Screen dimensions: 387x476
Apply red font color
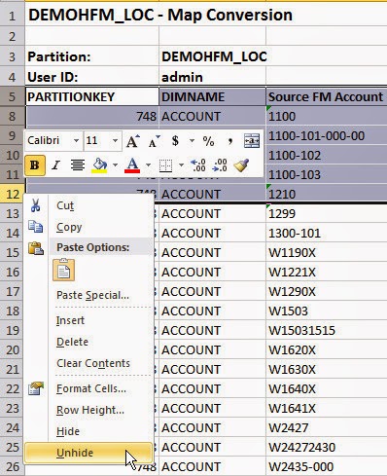pos(132,165)
